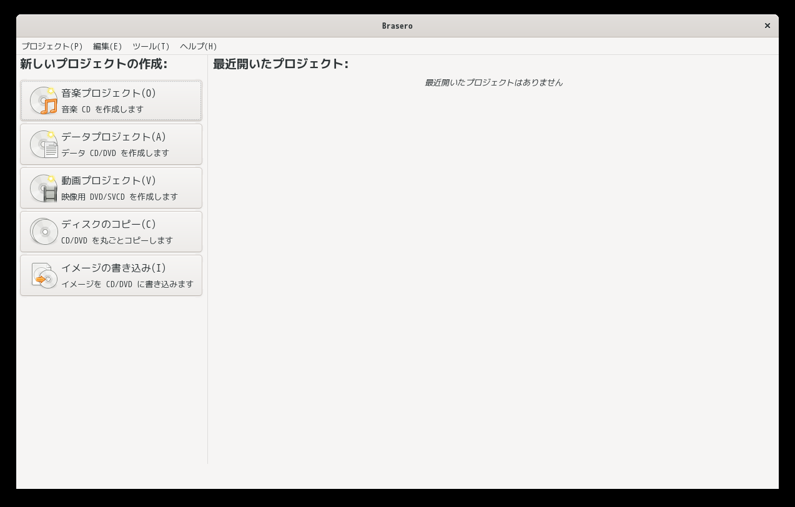Viewport: 795px width, 507px height.
Task: Click the データ CD/DVD を作成します description
Action: pyautogui.click(x=115, y=153)
